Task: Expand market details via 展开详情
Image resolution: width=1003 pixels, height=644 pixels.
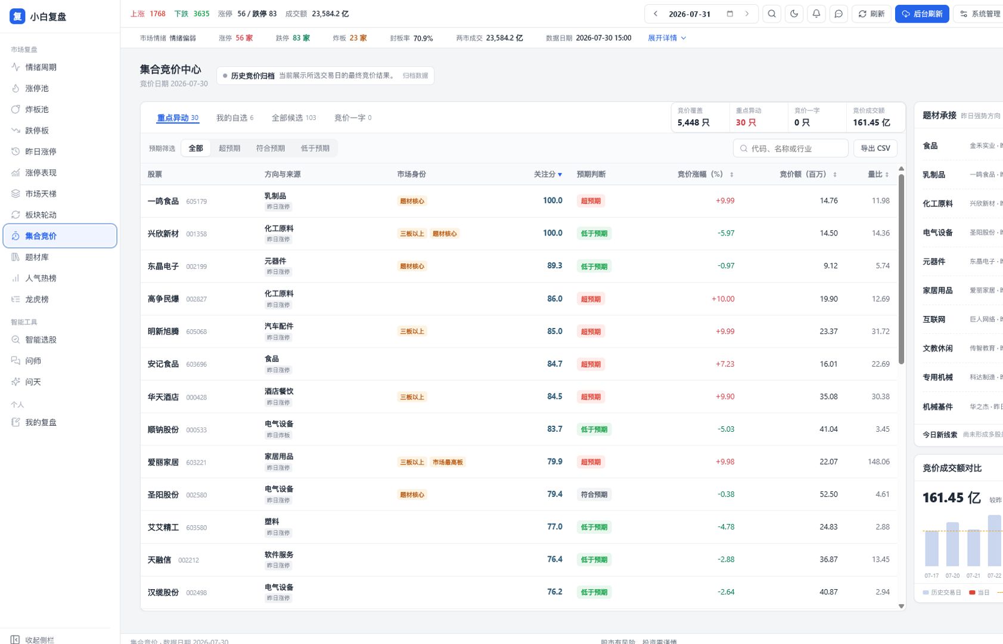Action: coord(667,38)
